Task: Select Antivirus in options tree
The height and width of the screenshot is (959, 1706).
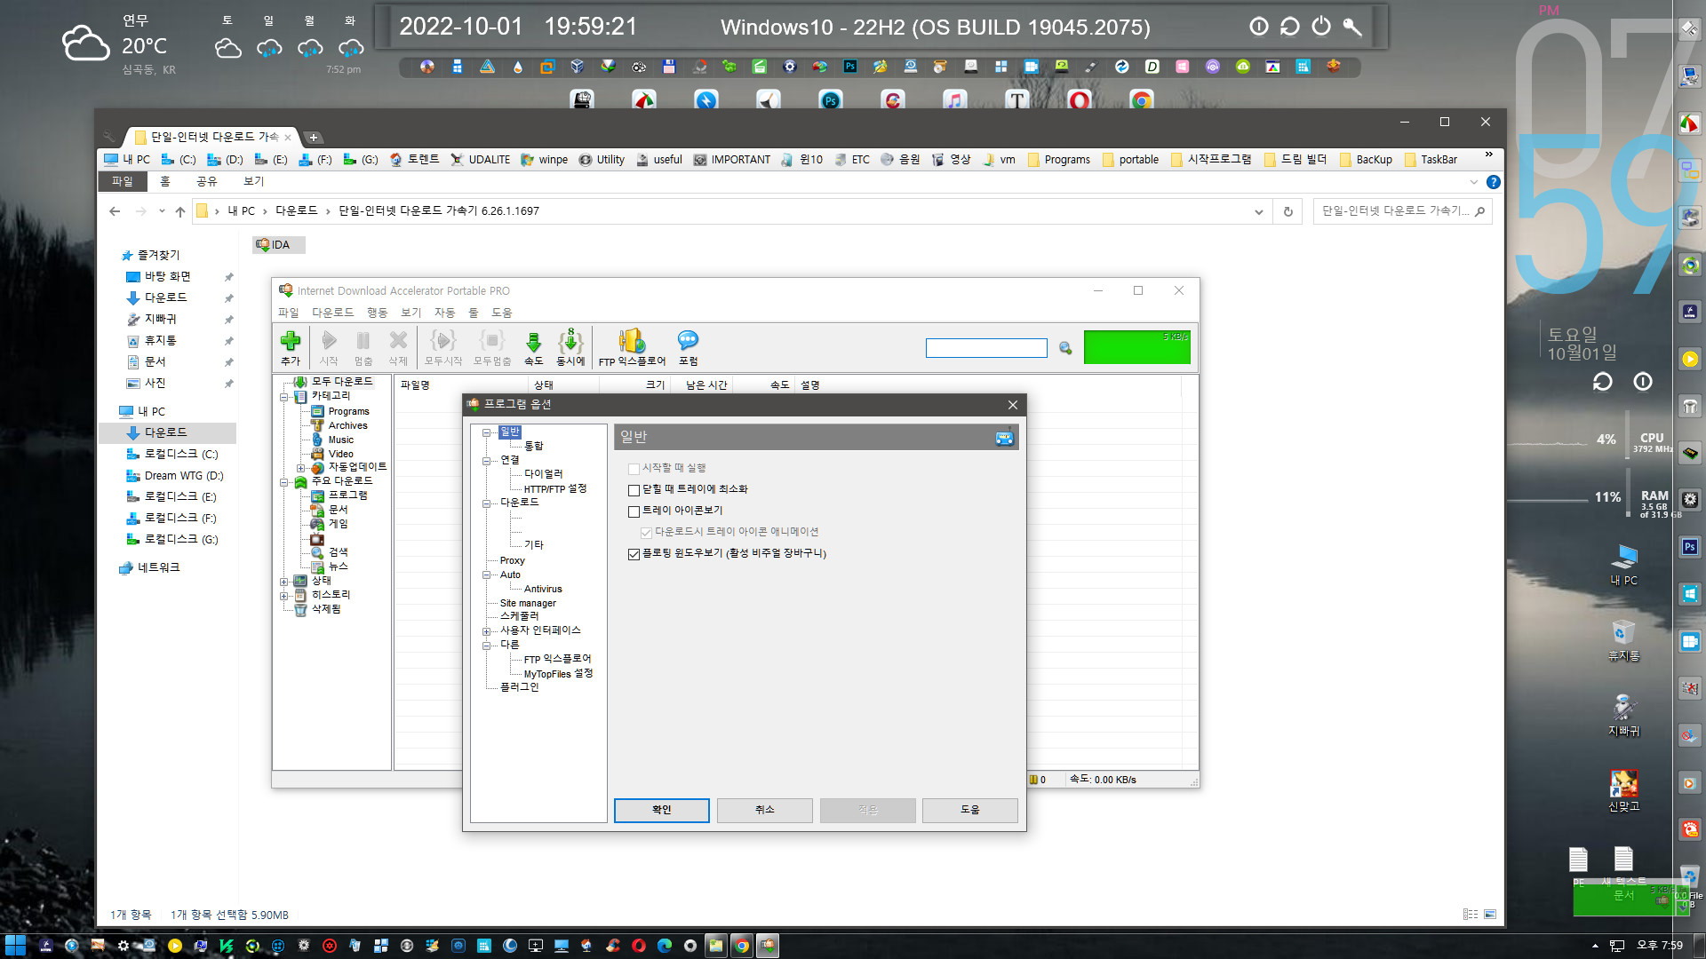Action: (543, 589)
